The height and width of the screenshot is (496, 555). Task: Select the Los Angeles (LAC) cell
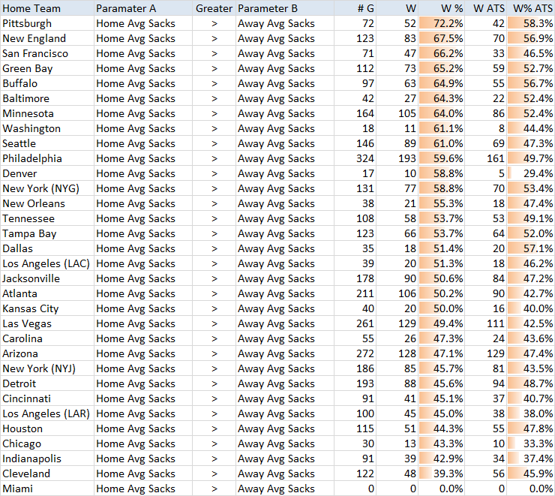[47, 263]
